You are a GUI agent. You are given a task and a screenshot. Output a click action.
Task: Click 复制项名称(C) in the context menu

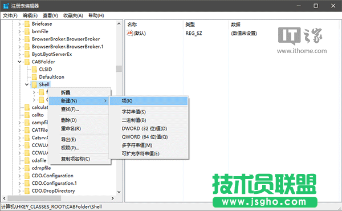[79, 159]
